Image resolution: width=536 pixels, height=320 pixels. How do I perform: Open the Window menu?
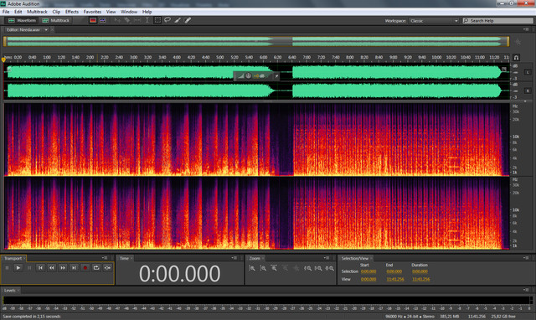click(129, 12)
